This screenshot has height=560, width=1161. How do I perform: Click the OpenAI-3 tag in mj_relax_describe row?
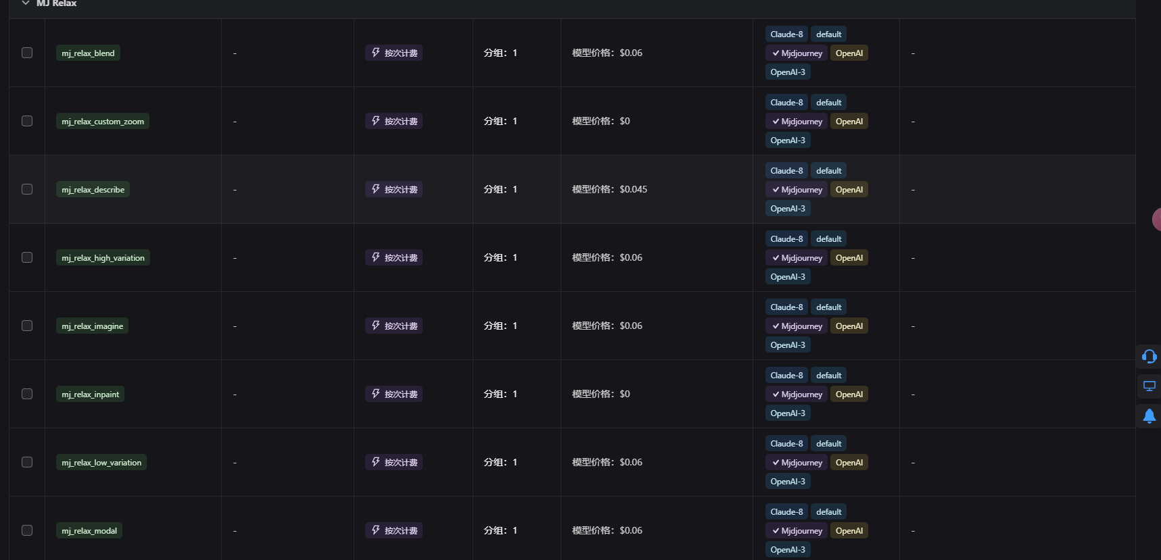click(788, 209)
